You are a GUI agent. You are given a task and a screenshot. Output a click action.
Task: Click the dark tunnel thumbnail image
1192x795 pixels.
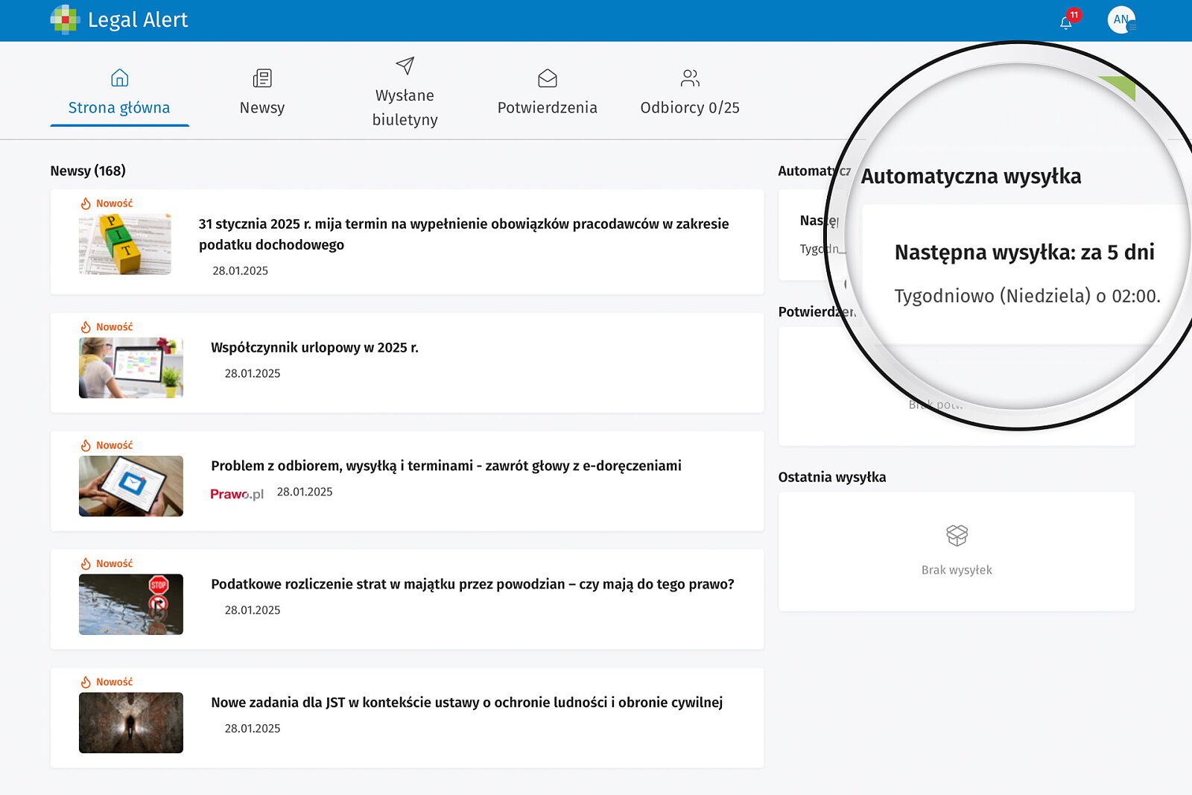pos(131,723)
